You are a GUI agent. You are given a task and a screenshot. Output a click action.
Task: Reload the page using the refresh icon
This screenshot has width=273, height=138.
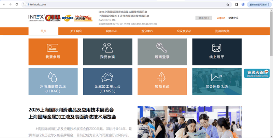16,4
